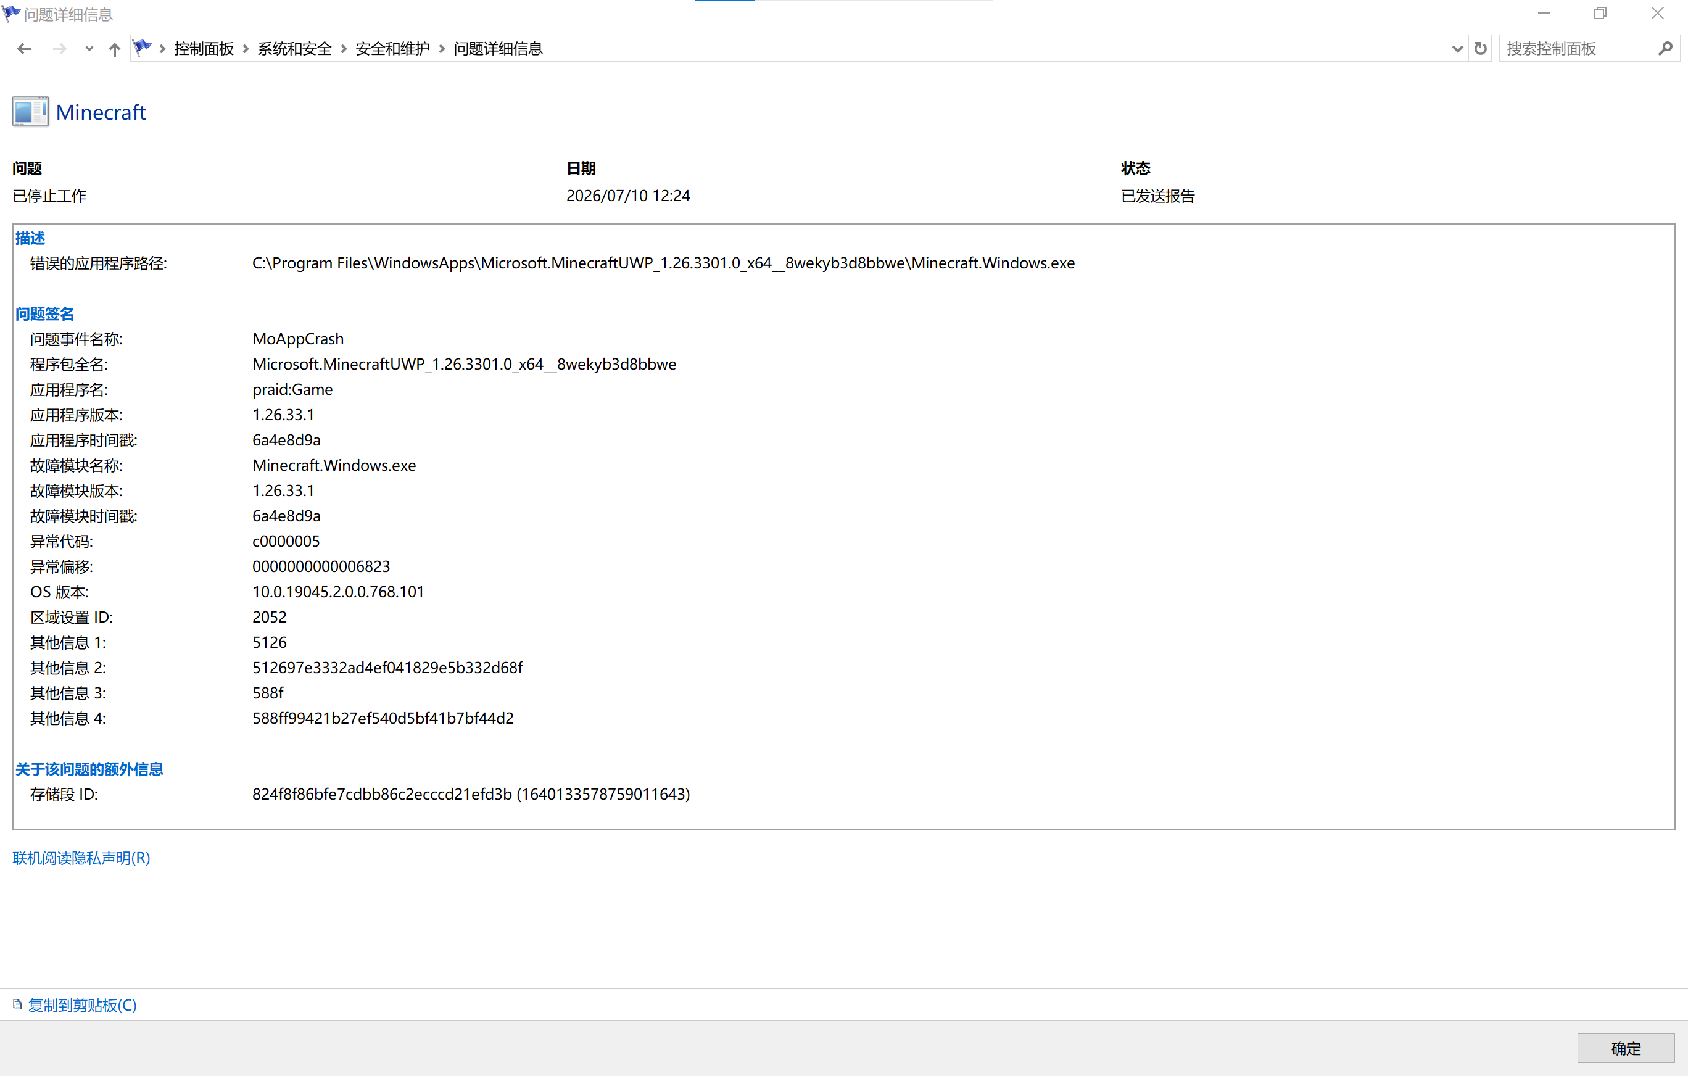This screenshot has height=1076, width=1688.
Task: Click 复制到剪贴板 link
Action: 82,1004
